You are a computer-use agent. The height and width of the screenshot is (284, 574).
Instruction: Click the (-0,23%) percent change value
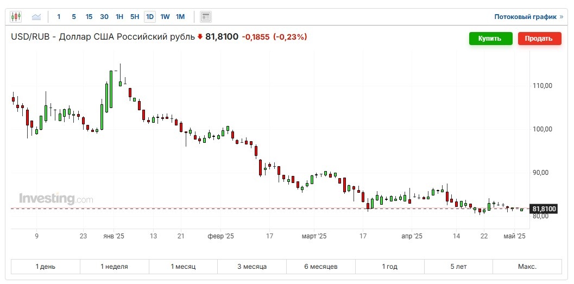290,36
